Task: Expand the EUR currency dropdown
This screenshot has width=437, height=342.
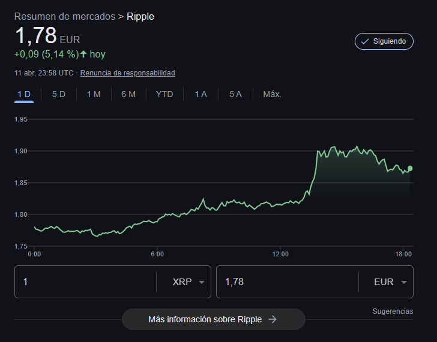Action: (390, 282)
